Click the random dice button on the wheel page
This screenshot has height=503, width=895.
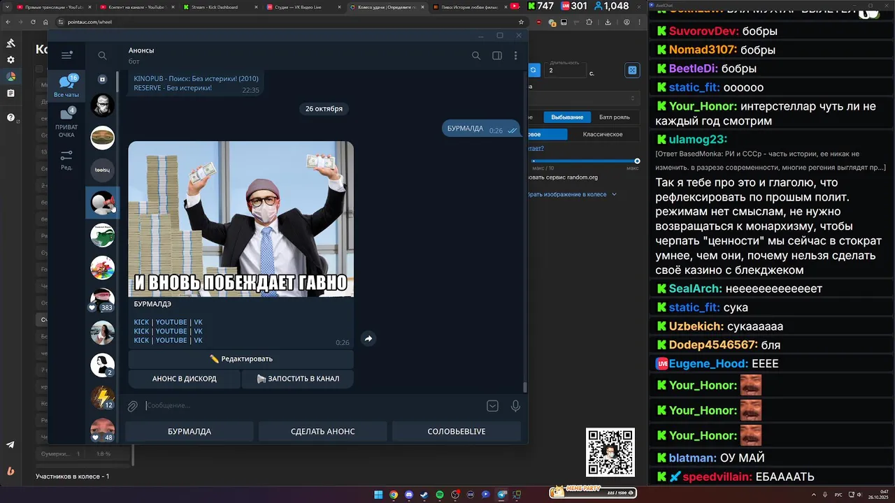click(632, 71)
